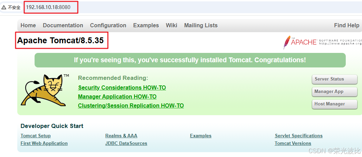Image resolution: width=362 pixels, height=157 pixels.
Task: Open the Configuration nav item
Action: 108,25
